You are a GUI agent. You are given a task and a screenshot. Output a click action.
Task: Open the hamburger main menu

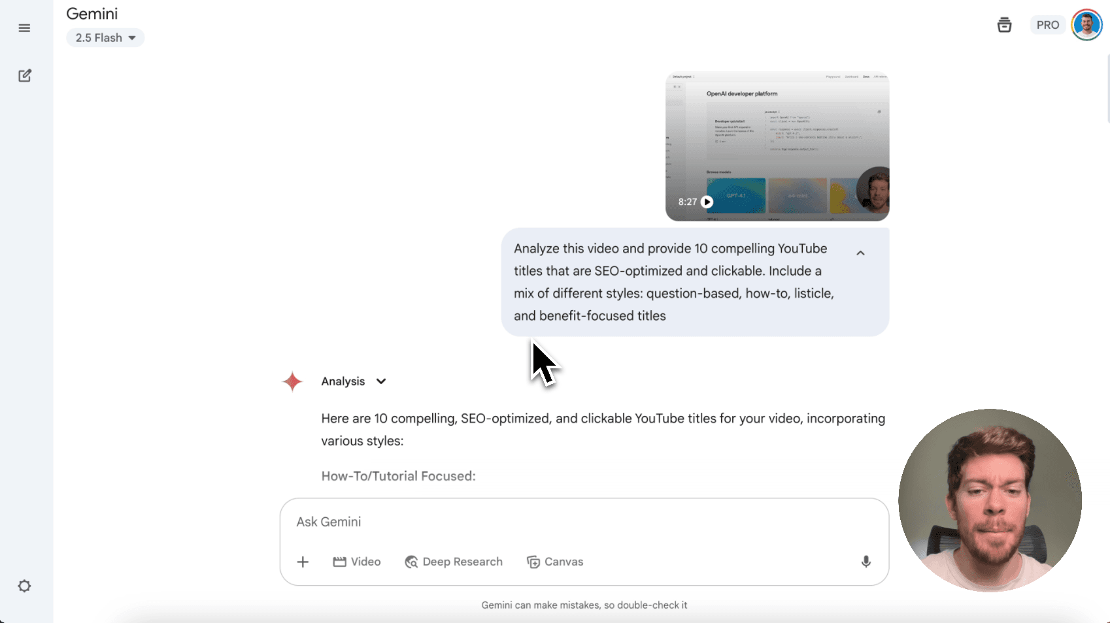pyautogui.click(x=24, y=28)
